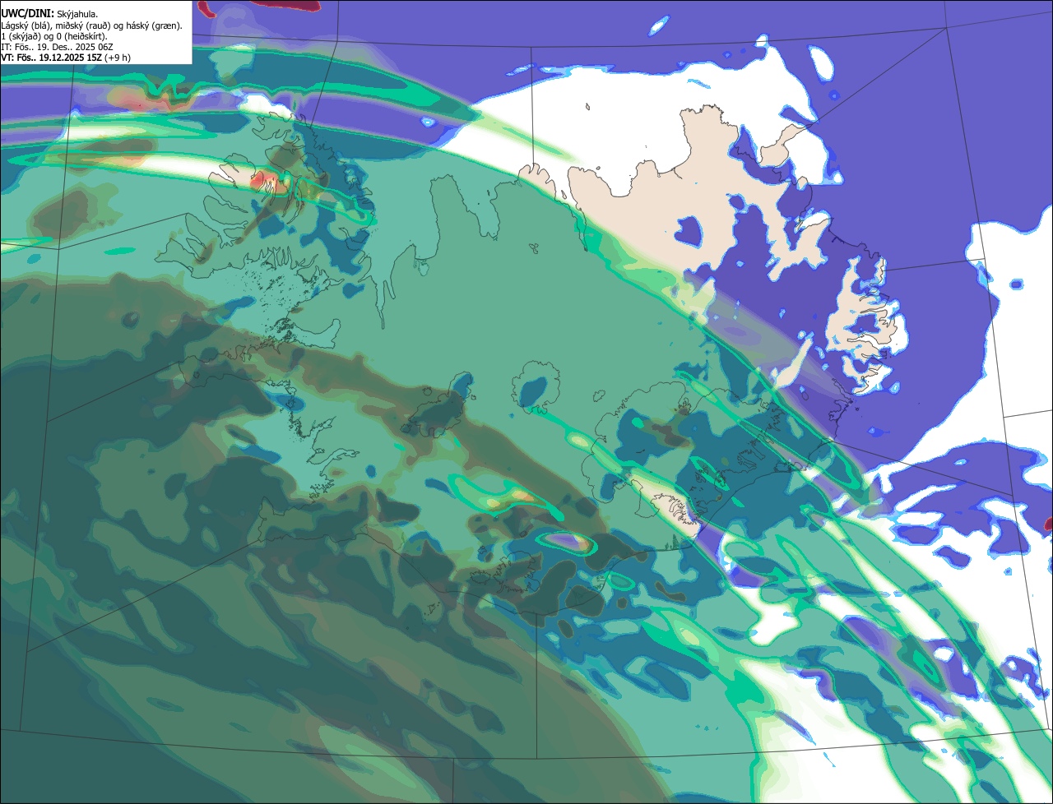Click the 'IT: Fös.. 19. Des.. 2025 06Z' line
This screenshot has height=804, width=1053.
coord(57,47)
